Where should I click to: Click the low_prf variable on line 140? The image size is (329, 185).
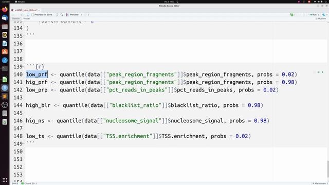tap(36, 75)
